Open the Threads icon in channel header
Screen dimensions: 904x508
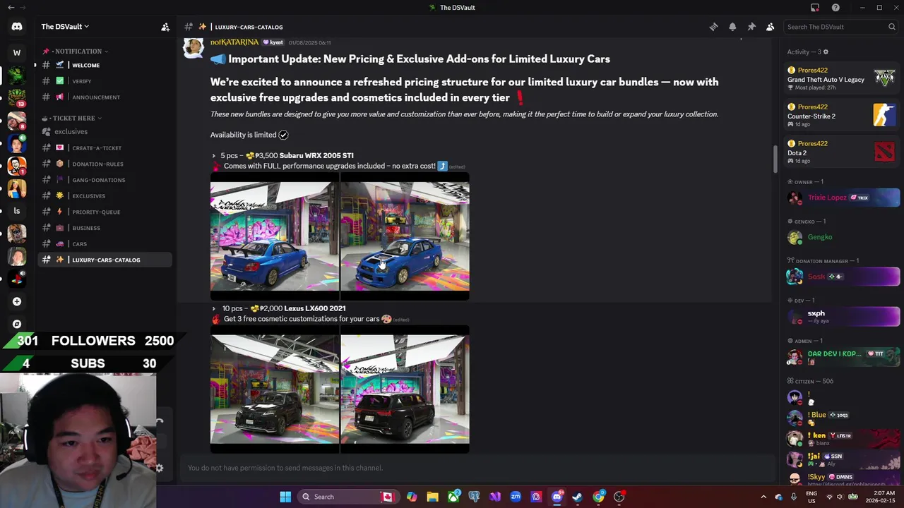(713, 27)
